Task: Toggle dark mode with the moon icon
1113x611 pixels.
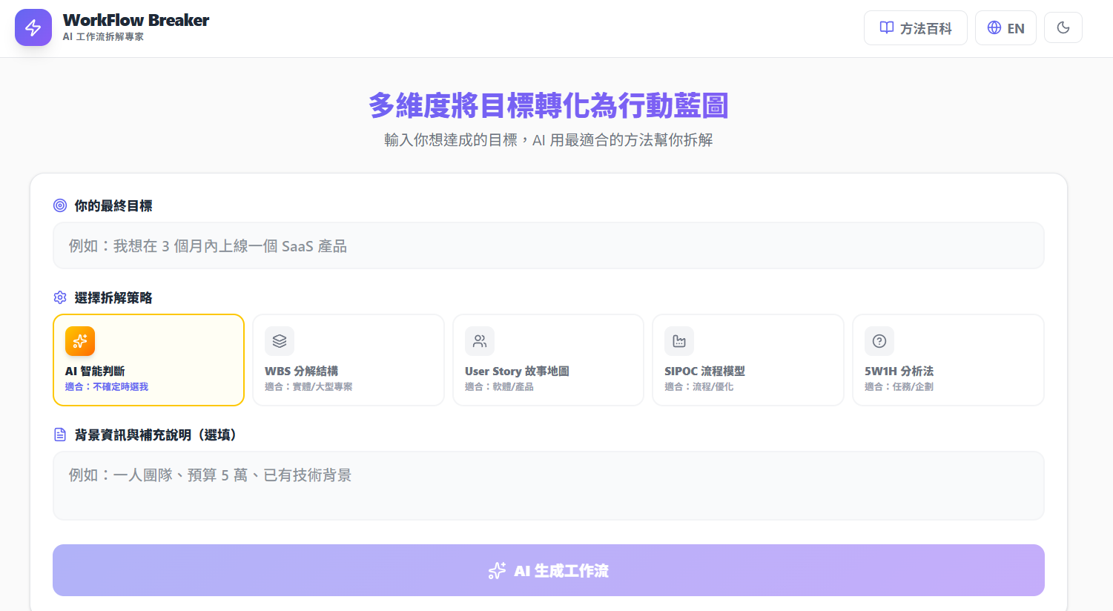Action: click(1063, 27)
